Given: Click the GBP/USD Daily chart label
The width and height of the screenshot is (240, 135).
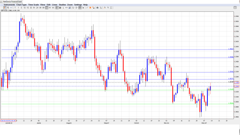Looking at the screenshot, I should click(10, 10).
